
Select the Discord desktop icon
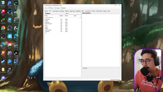click(x=3, y=78)
